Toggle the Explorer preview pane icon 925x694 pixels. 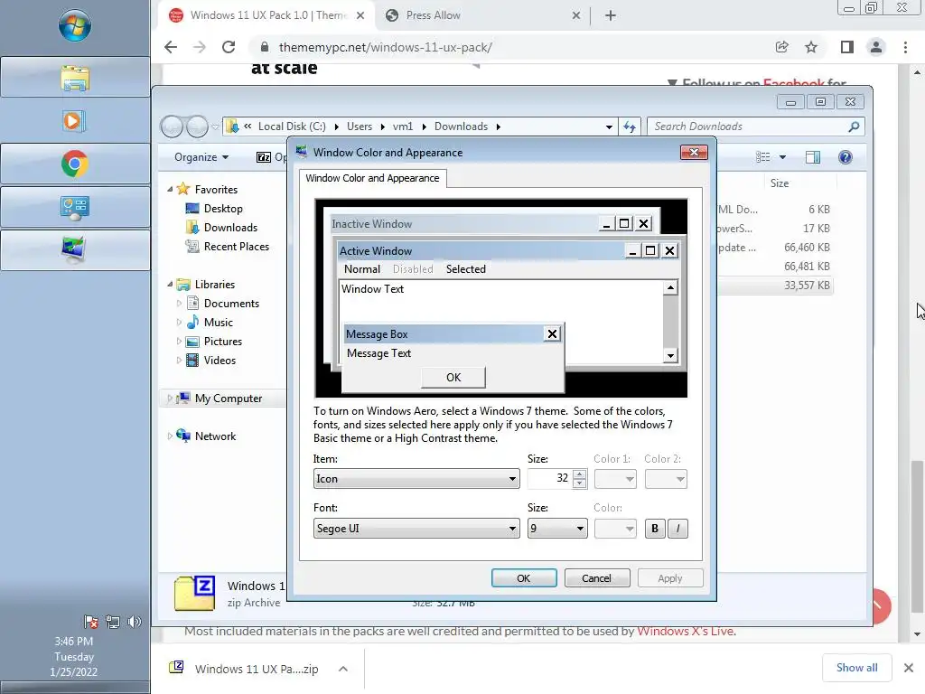pos(813,157)
